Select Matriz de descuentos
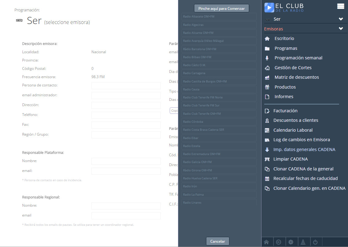The width and height of the screenshot is (348, 247). click(x=297, y=77)
